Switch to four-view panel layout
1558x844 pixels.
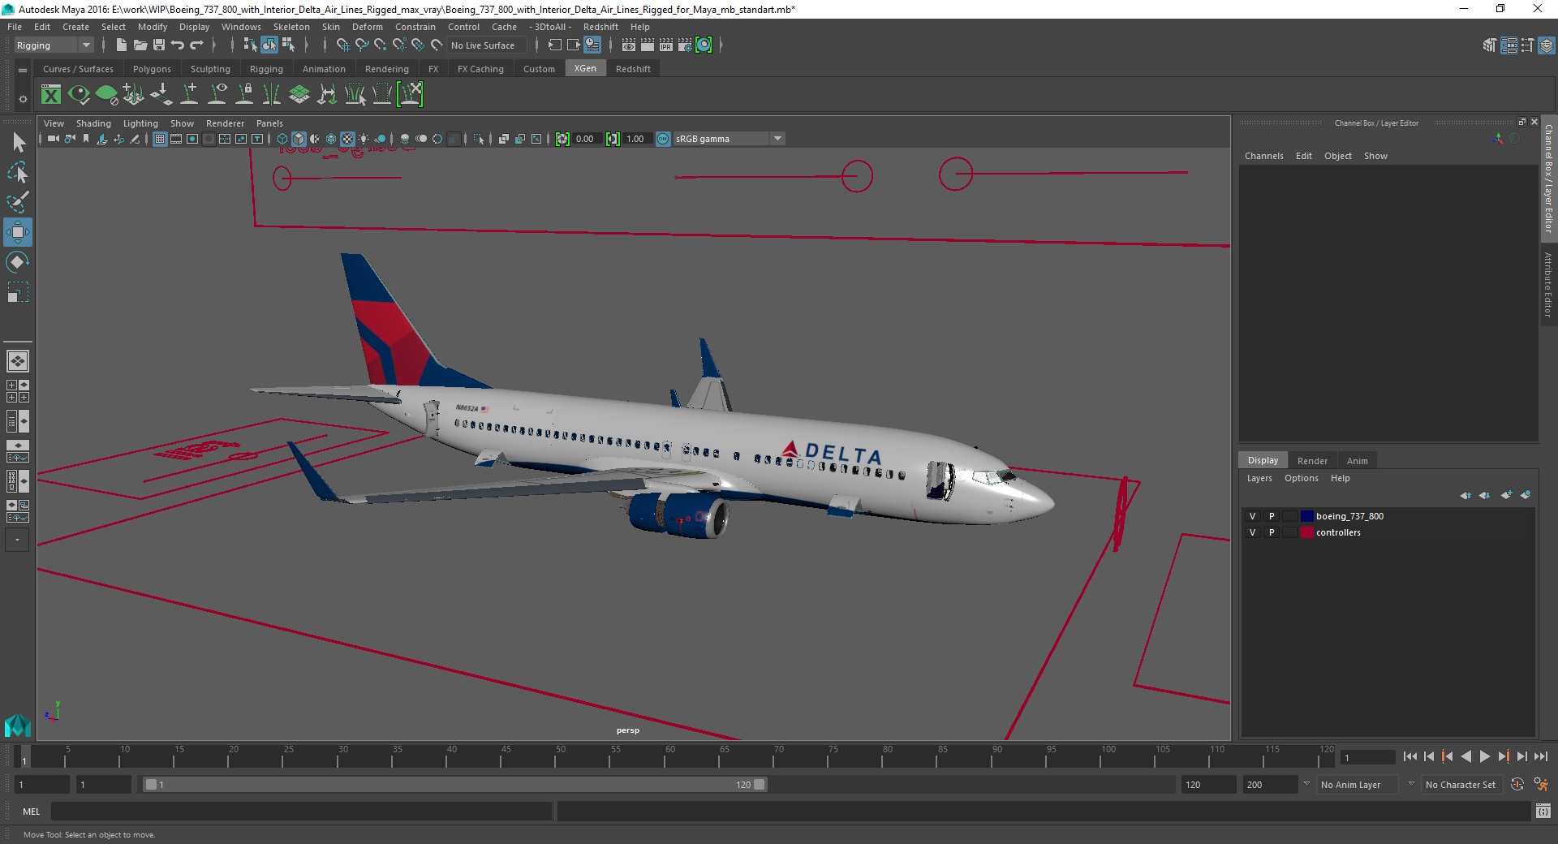click(x=18, y=391)
